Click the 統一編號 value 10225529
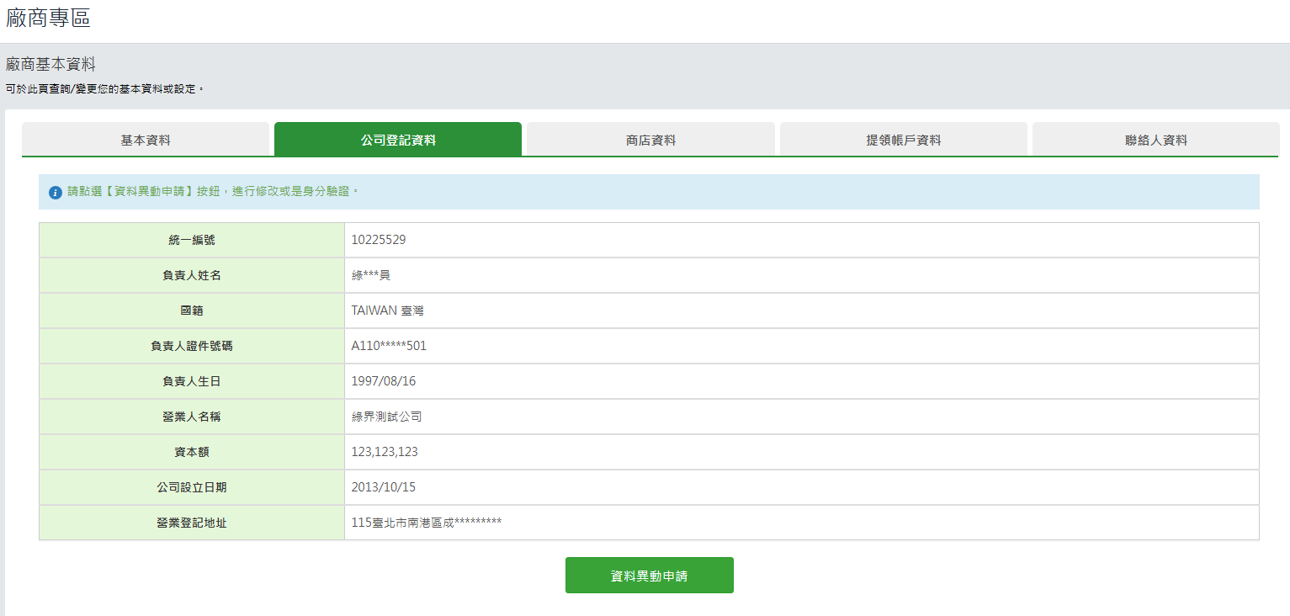This screenshot has width=1290, height=616. pos(379,240)
